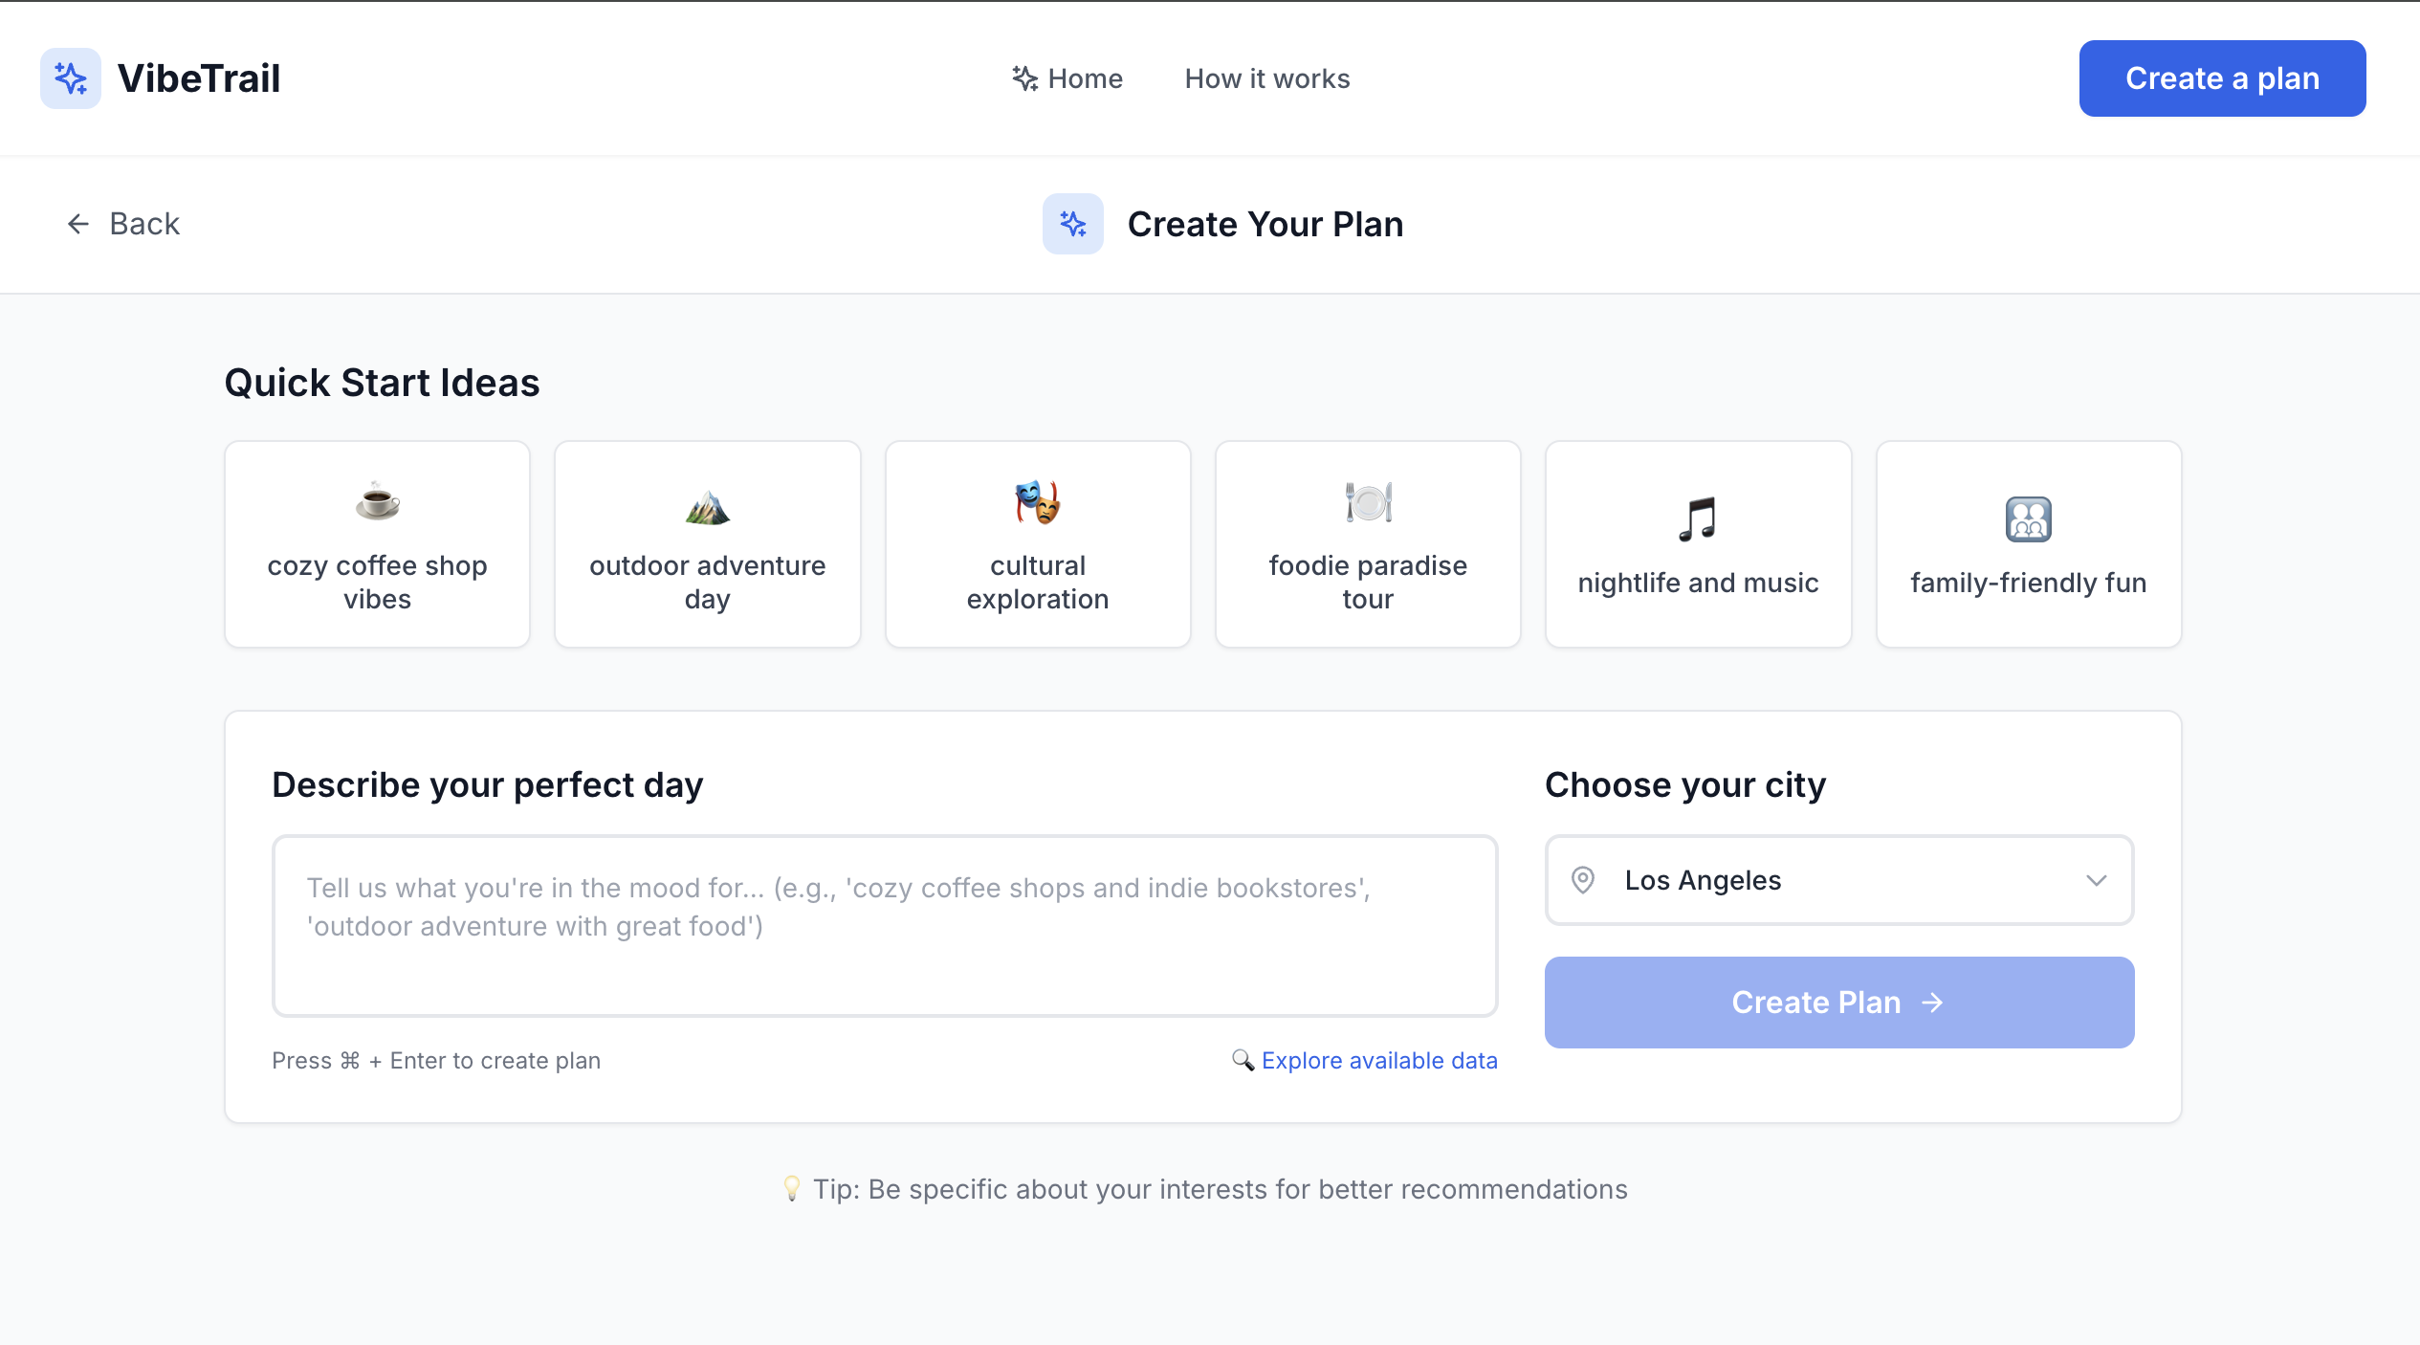The width and height of the screenshot is (2420, 1345).
Task: Click the Create Plan submit button
Action: [1837, 1002]
